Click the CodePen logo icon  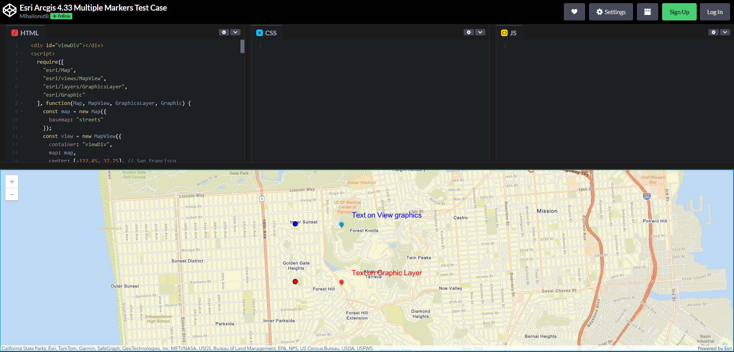(9, 11)
